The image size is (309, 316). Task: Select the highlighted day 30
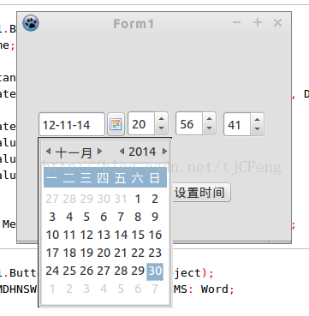coord(155,271)
